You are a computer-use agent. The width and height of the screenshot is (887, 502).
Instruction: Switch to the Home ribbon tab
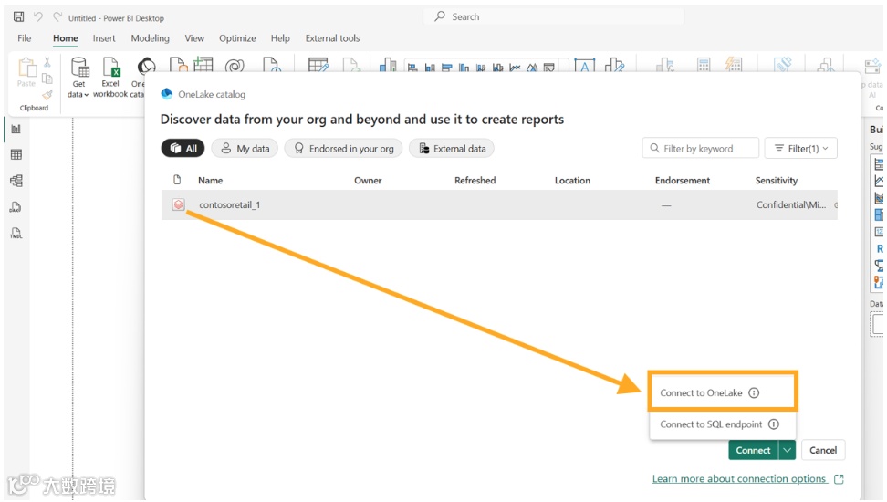[x=66, y=38]
